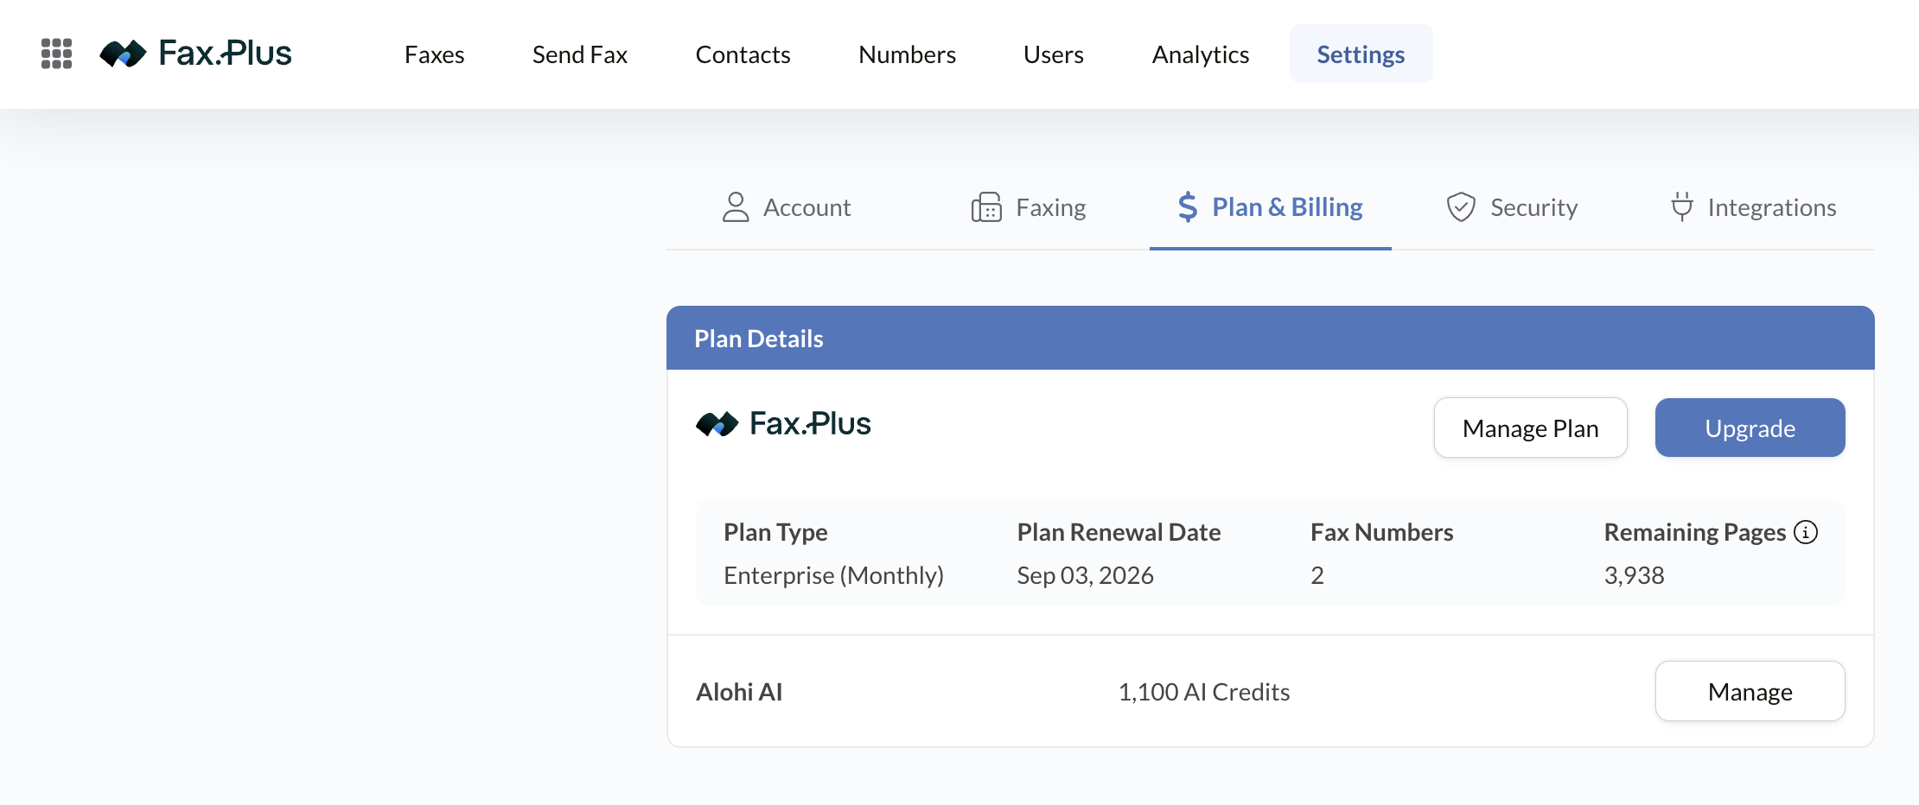This screenshot has width=1919, height=805.
Task: Select the Settings nav item
Action: [1361, 54]
